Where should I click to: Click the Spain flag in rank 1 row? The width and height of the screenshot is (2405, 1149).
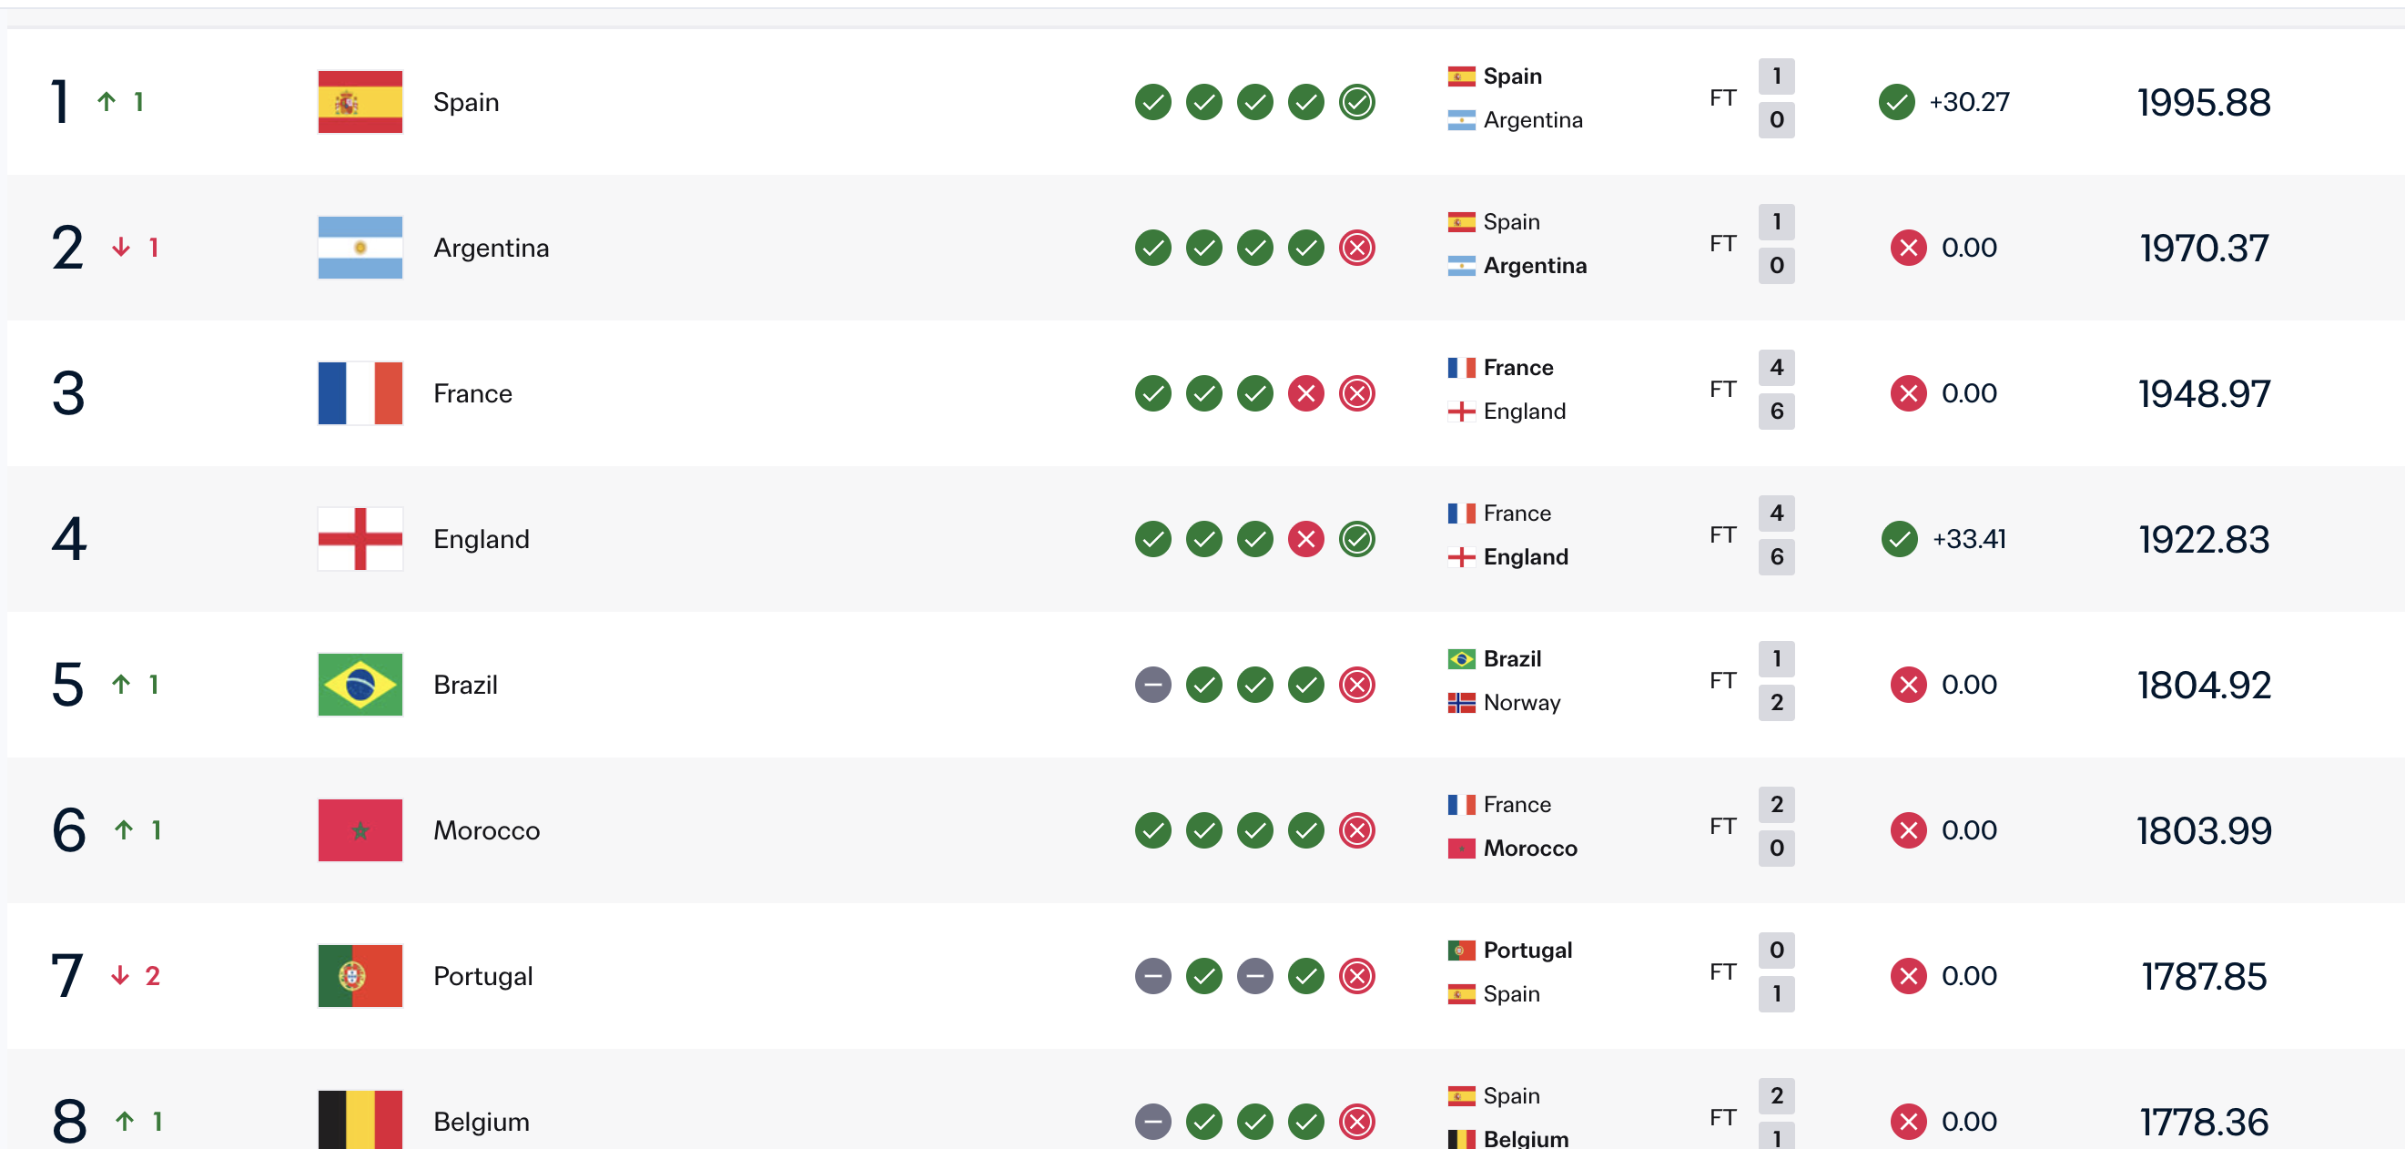(360, 102)
